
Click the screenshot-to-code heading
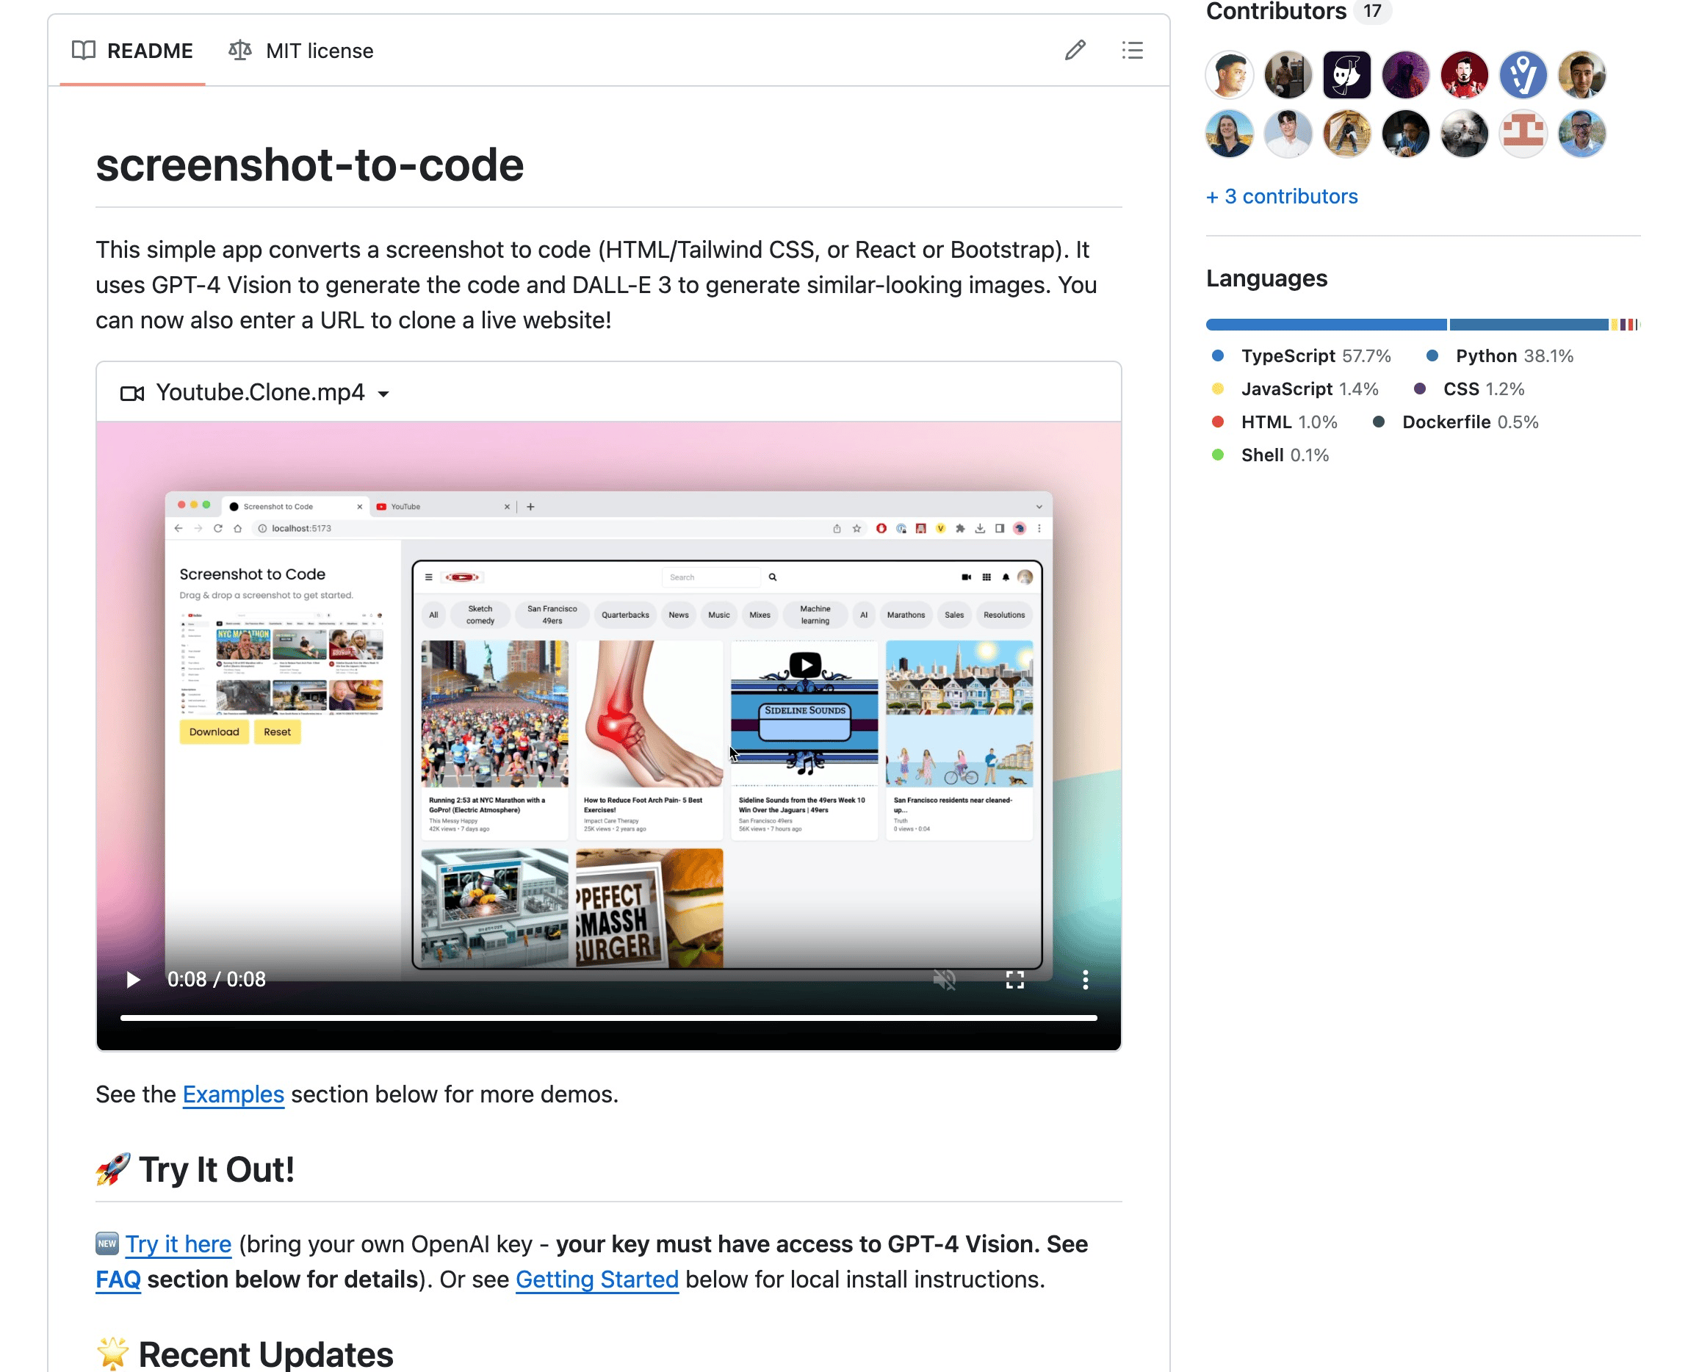tap(310, 165)
